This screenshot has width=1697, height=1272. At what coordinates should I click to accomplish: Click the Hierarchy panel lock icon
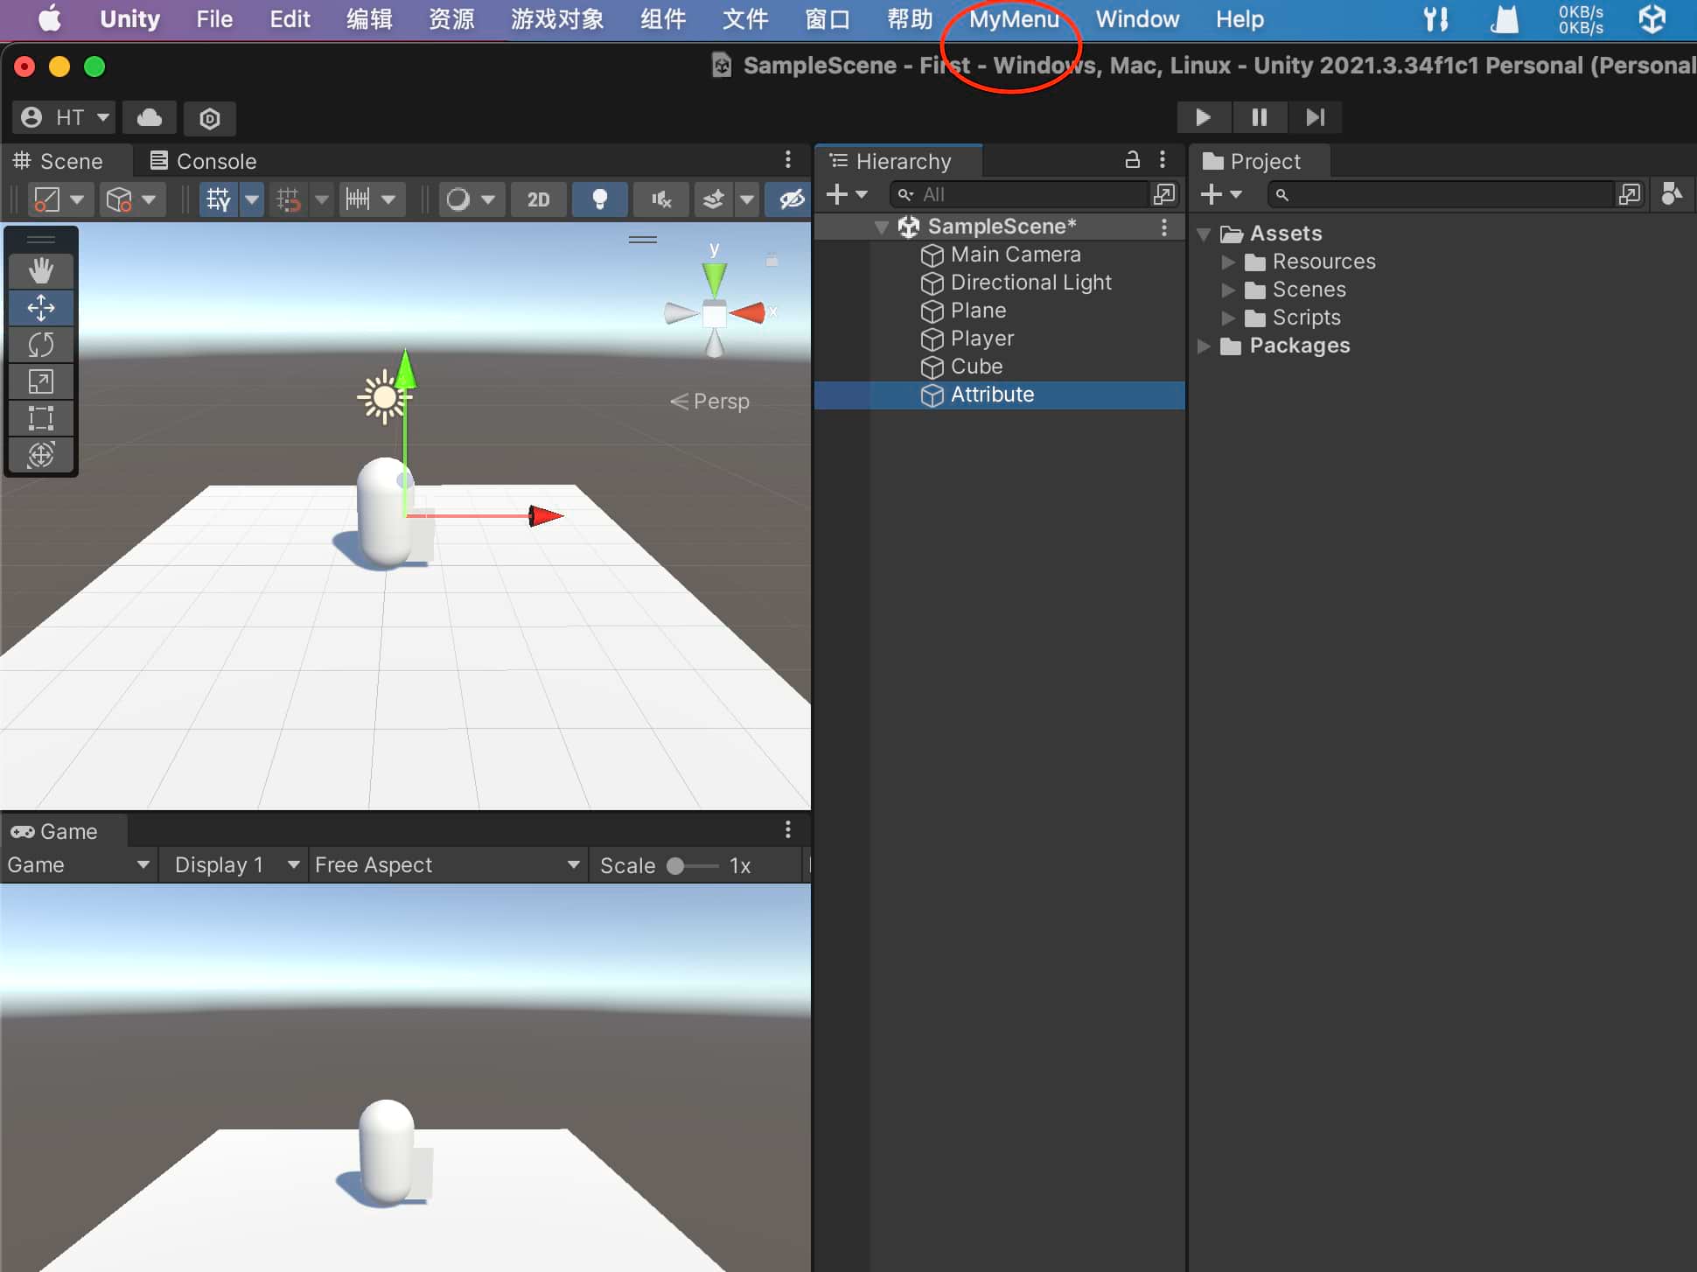(x=1132, y=160)
